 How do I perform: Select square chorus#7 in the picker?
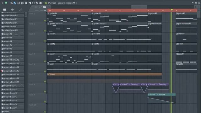pos(13,82)
